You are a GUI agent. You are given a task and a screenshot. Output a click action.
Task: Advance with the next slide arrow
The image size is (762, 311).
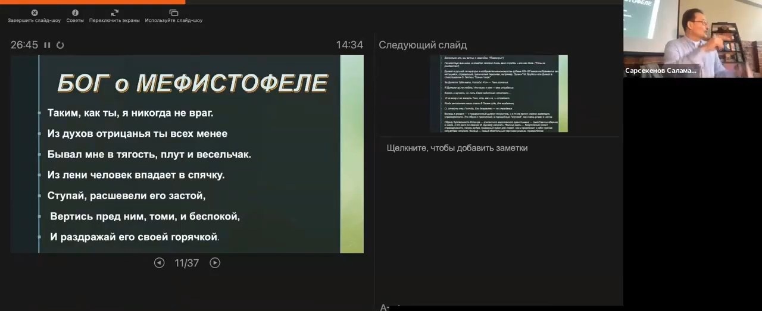(x=215, y=263)
